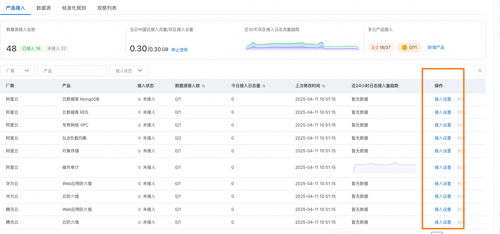Viewport: 500px width, 234px height.
Task: Sort by 上次修改时间 column icon
Action: click(x=323, y=86)
